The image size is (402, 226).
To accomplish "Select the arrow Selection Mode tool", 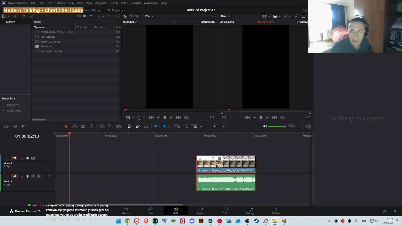I will pos(66,126).
